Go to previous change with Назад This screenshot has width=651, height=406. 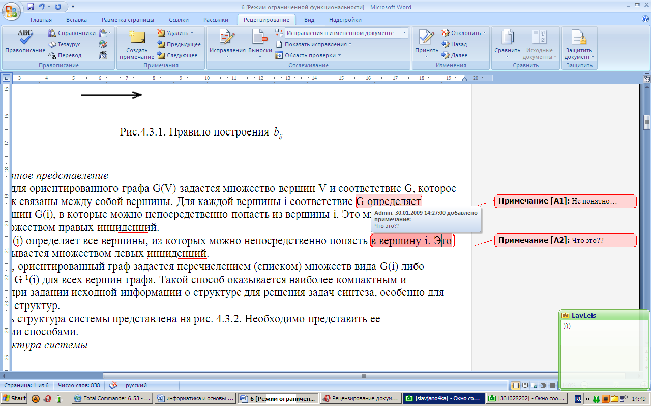454,44
